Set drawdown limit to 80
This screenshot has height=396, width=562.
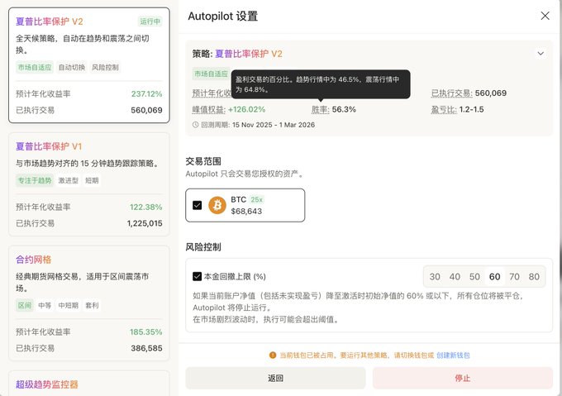(534, 277)
